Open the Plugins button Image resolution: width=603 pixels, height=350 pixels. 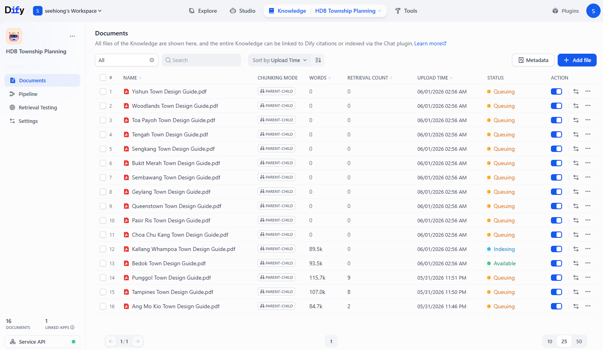coord(566,11)
